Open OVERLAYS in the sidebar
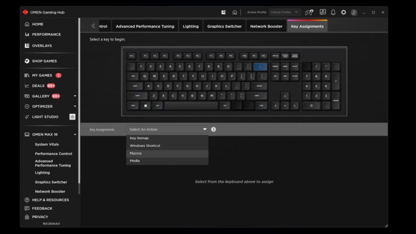This screenshot has height=234, width=416. tap(42, 45)
